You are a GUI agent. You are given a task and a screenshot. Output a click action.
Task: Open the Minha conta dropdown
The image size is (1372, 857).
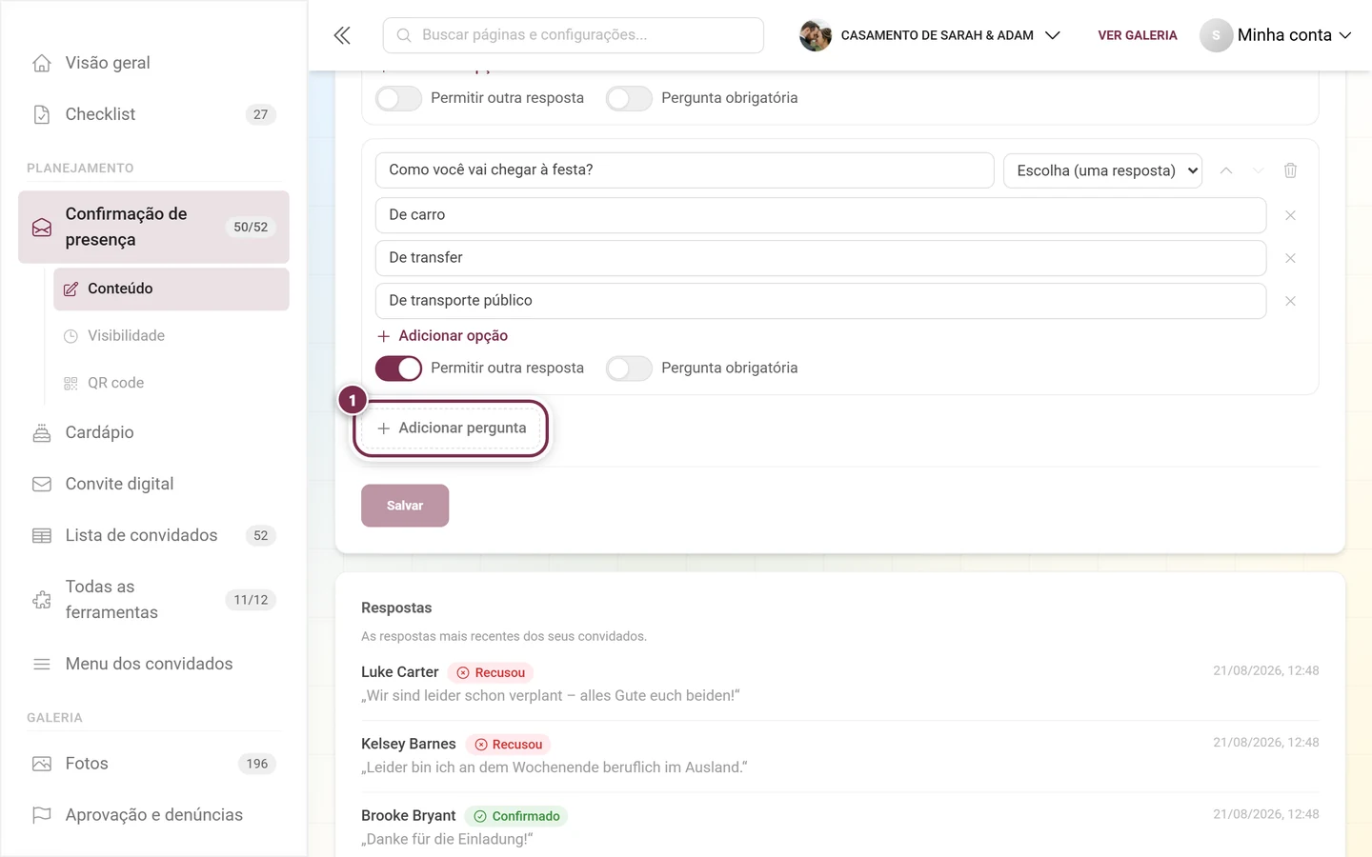pos(1276,35)
